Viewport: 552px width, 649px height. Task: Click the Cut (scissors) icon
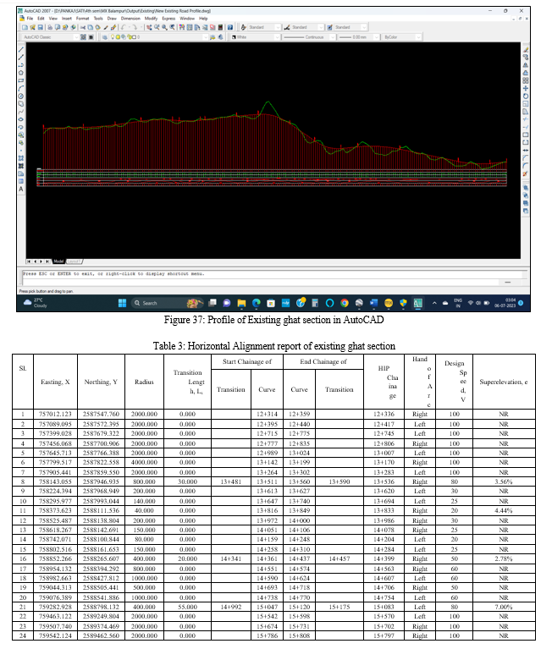[x=83, y=27]
